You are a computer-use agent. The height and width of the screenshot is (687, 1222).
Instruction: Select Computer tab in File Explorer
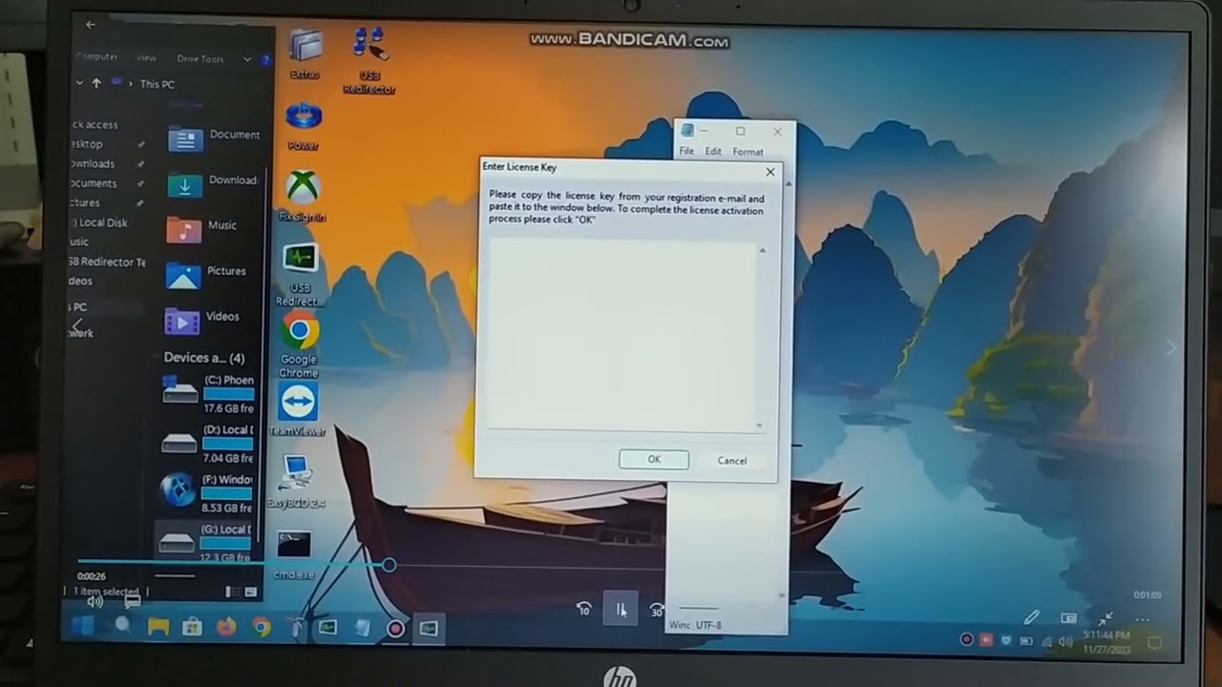[97, 57]
